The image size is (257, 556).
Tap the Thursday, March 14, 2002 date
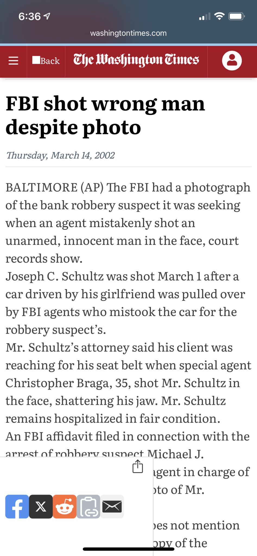click(60, 155)
